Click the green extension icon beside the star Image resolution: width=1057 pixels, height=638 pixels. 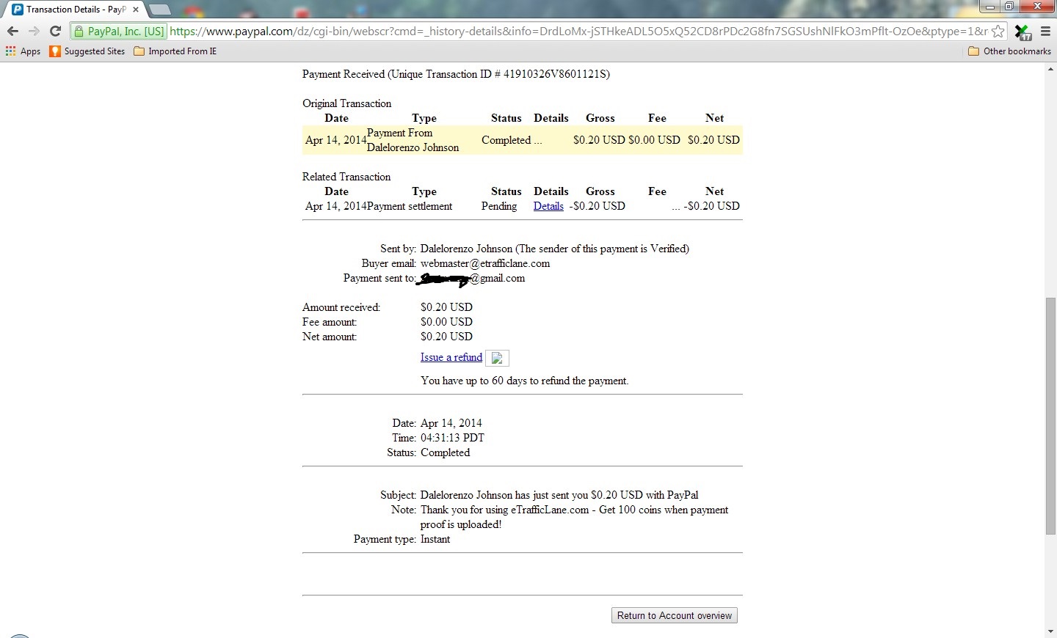1023,32
